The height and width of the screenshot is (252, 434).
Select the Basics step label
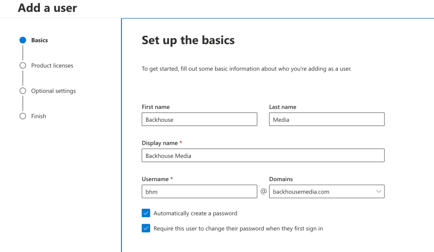point(39,40)
